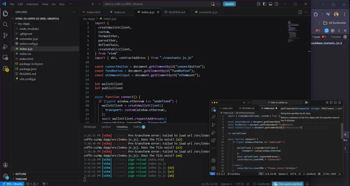This screenshot has width=350, height=186.
Task: Open DevTools settings gear icon
Action: (x=332, y=30)
